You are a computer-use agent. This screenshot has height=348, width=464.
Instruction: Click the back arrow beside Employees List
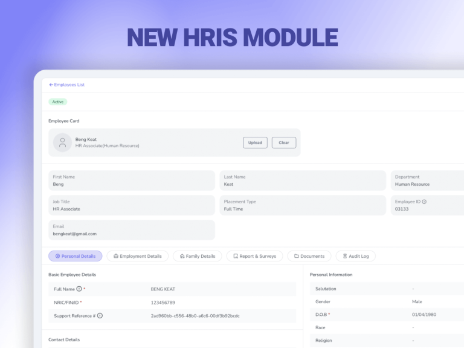point(51,85)
